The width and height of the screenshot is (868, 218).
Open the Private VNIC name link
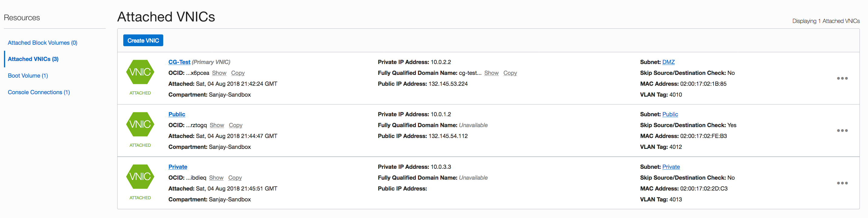tap(177, 167)
